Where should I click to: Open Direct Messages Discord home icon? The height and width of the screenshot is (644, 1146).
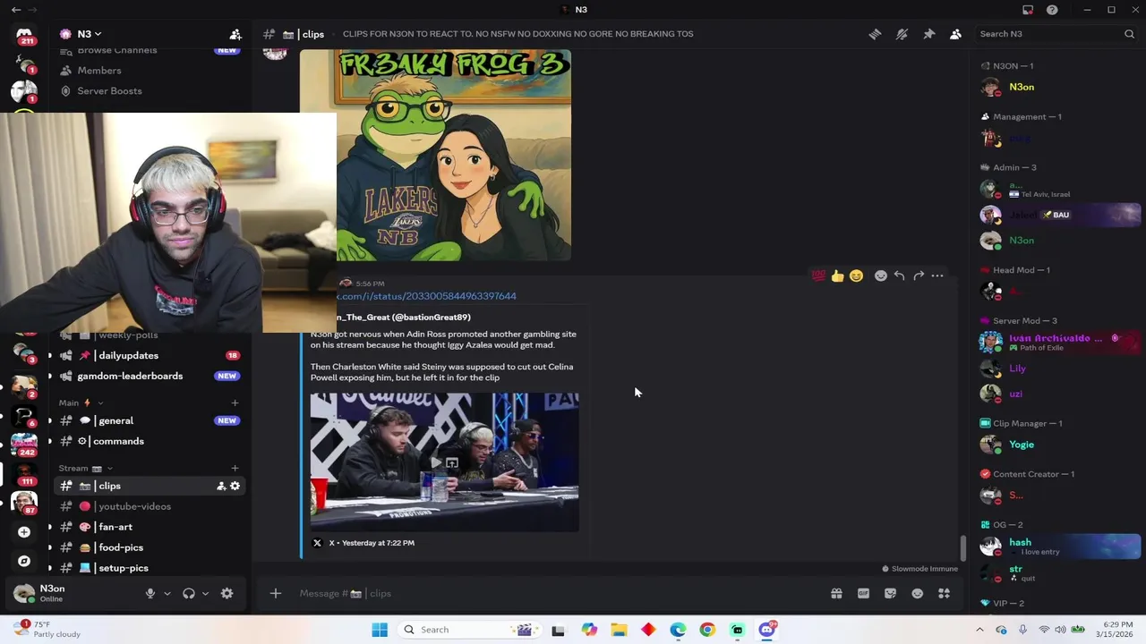point(24,36)
